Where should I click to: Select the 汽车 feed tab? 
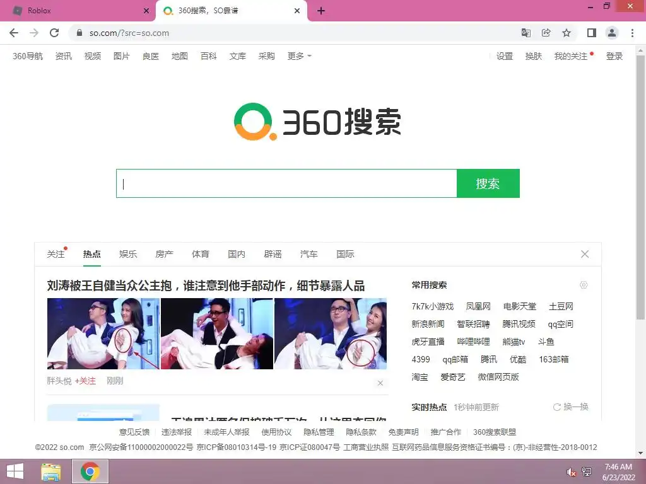[x=309, y=254]
